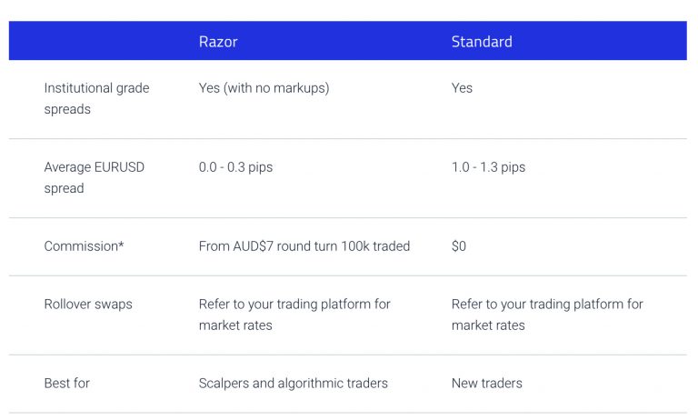Click the Razor column header

pyautogui.click(x=218, y=42)
